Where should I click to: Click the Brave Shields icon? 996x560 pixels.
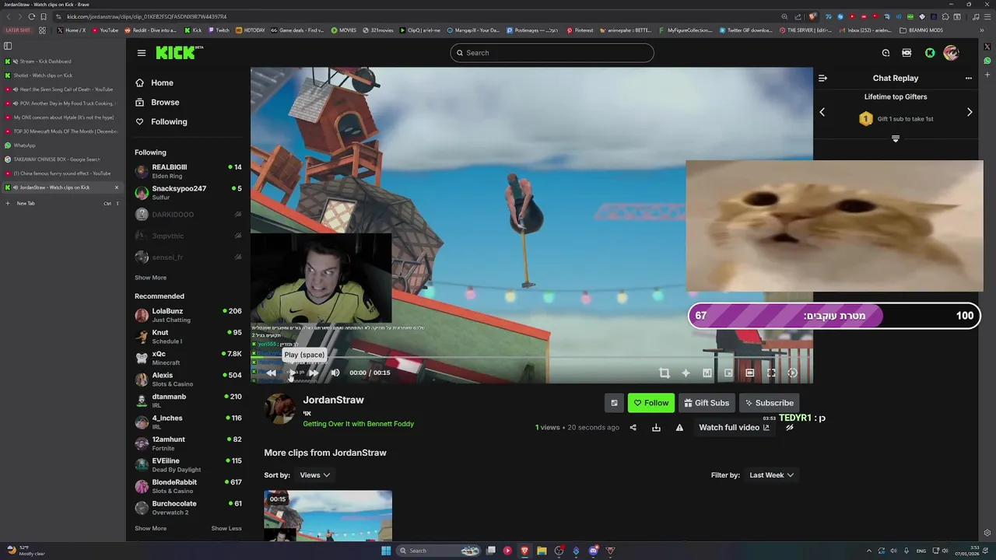pos(812,16)
